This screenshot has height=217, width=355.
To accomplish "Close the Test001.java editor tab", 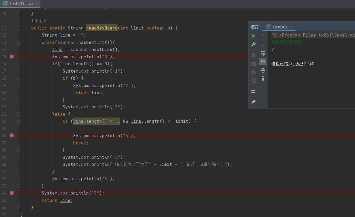I will [36, 4].
